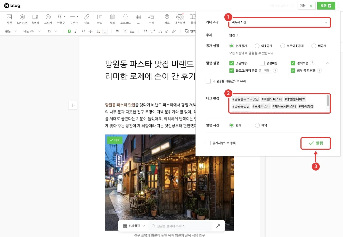Click the tag #망원동파스타맛집
Viewport: 343px width, 237px height.
pos(246,99)
